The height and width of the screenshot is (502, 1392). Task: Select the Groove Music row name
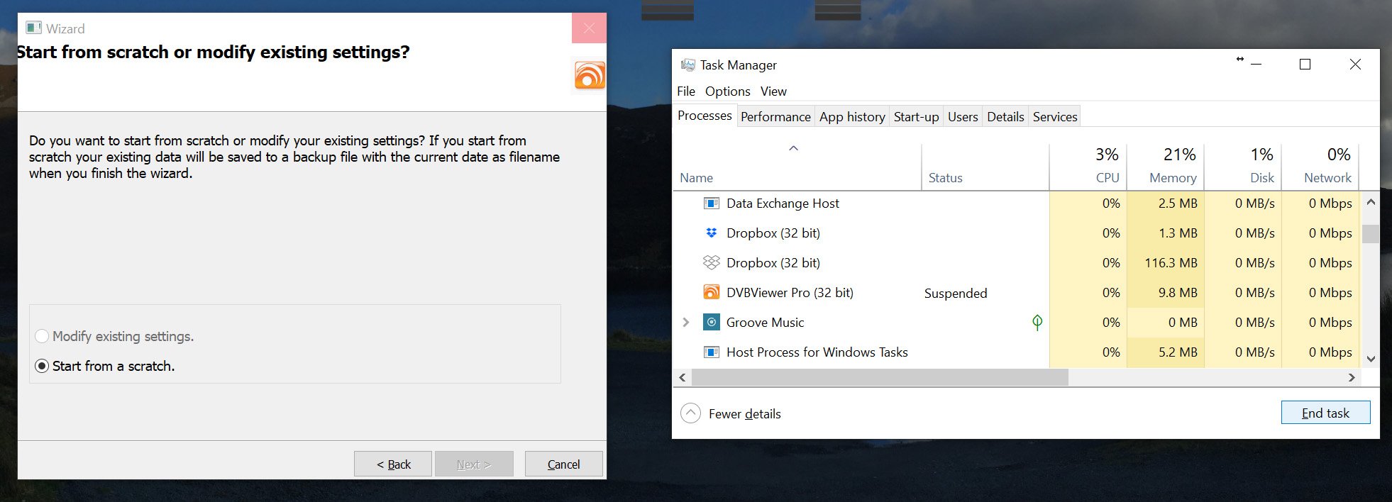coord(765,323)
